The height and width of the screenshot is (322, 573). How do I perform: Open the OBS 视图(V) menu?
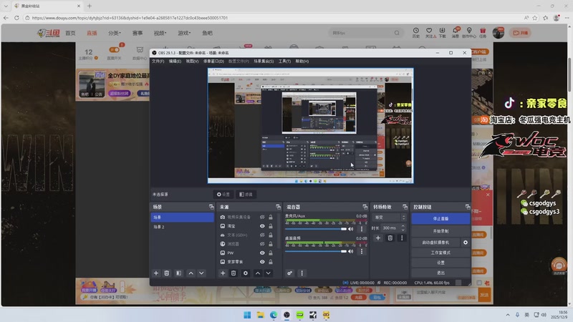pyautogui.click(x=192, y=62)
